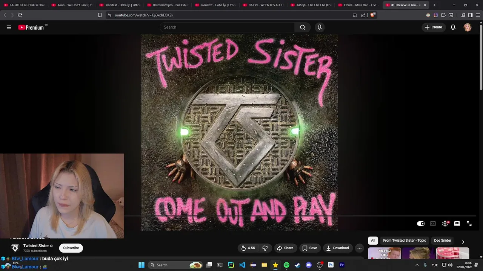This screenshot has height=271, width=483.
Task: Focus the YouTube search field
Action: coord(227,27)
